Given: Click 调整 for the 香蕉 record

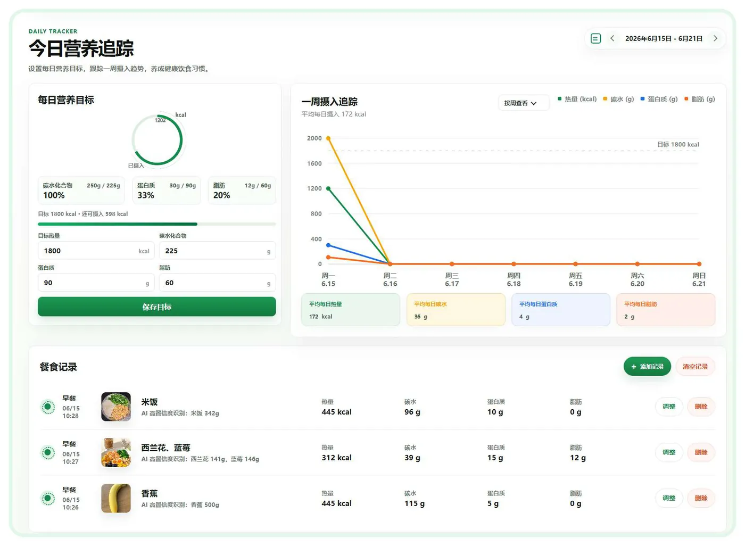Looking at the screenshot, I should [x=669, y=498].
